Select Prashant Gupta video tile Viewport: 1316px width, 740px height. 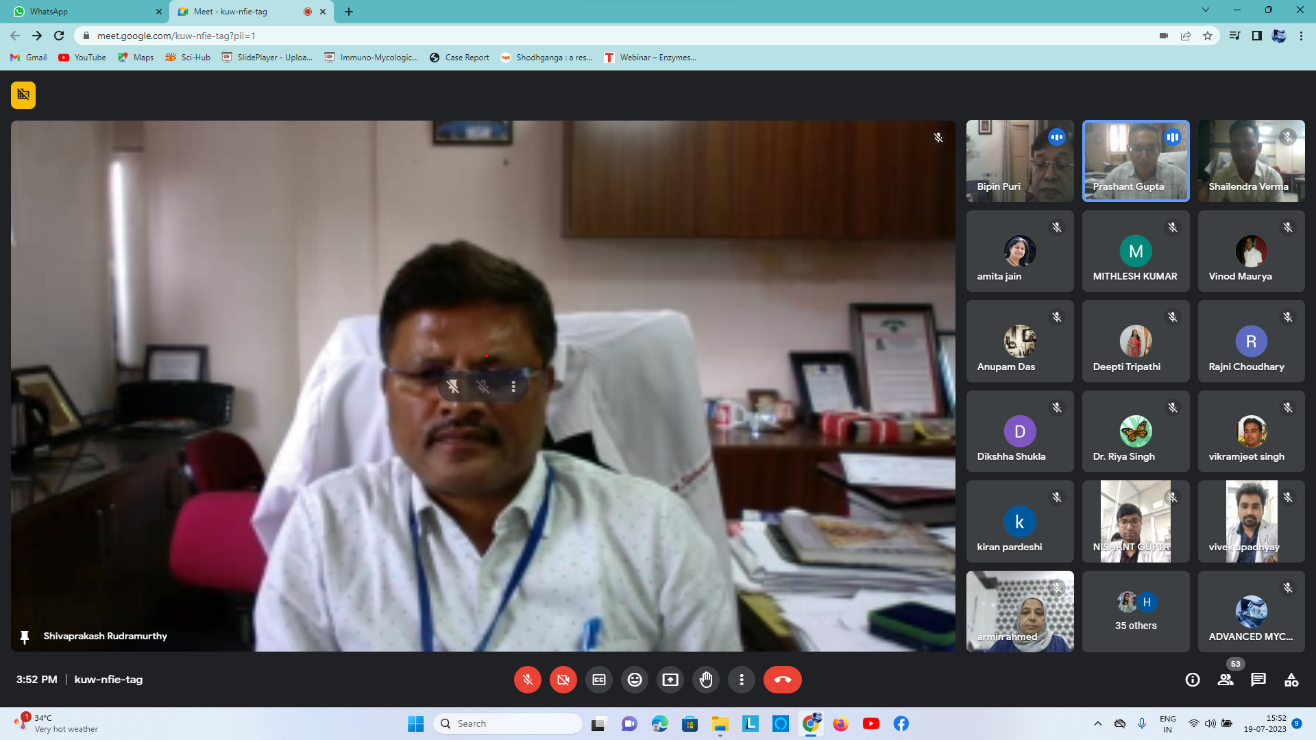(1136, 161)
